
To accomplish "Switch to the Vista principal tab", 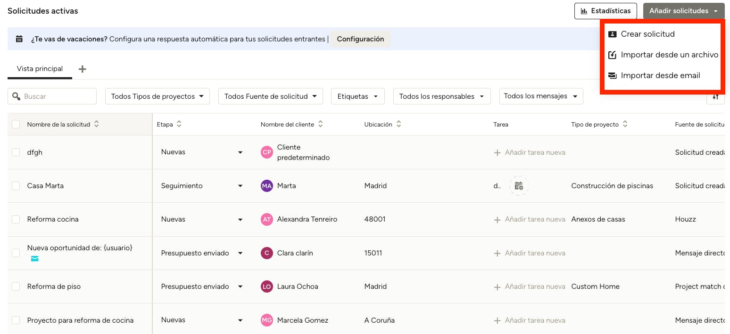I will [40, 69].
